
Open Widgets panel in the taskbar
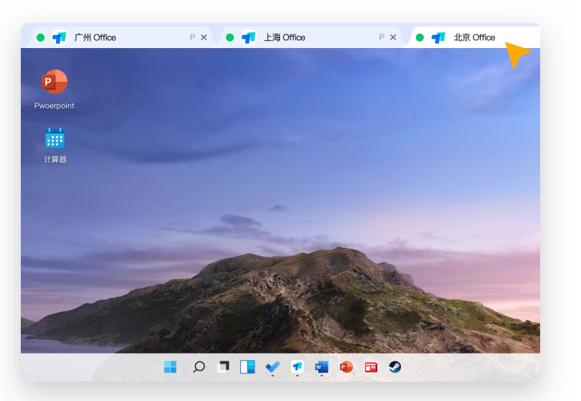tap(247, 367)
